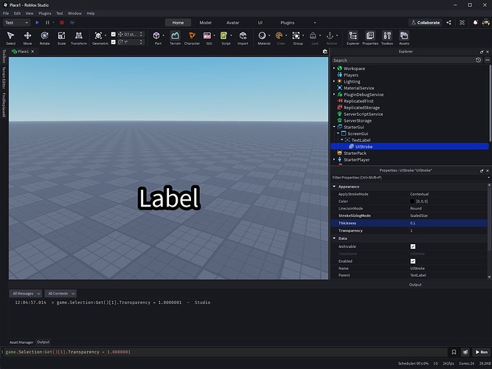Click the Import icon
This screenshot has width=492, height=369.
[x=243, y=36]
